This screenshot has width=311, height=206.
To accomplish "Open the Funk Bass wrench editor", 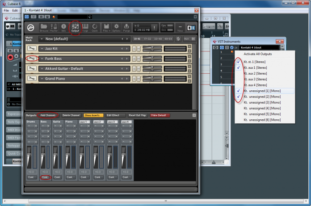I will [32, 58].
